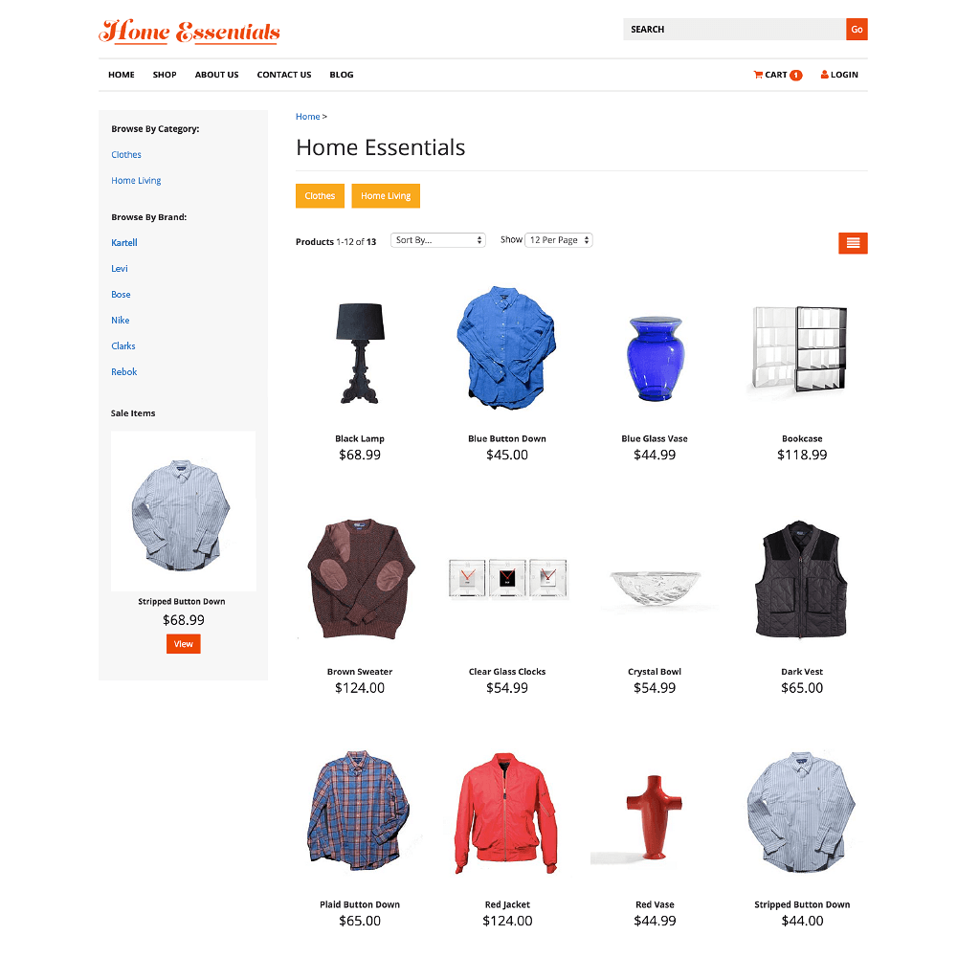This screenshot has height=957, width=957.
Task: Click the orange Go search button
Action: [857, 30]
